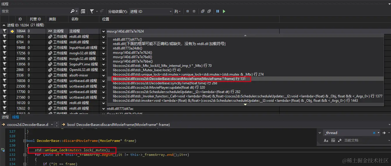Toggle flag on thread 2868 row

point(4,70)
